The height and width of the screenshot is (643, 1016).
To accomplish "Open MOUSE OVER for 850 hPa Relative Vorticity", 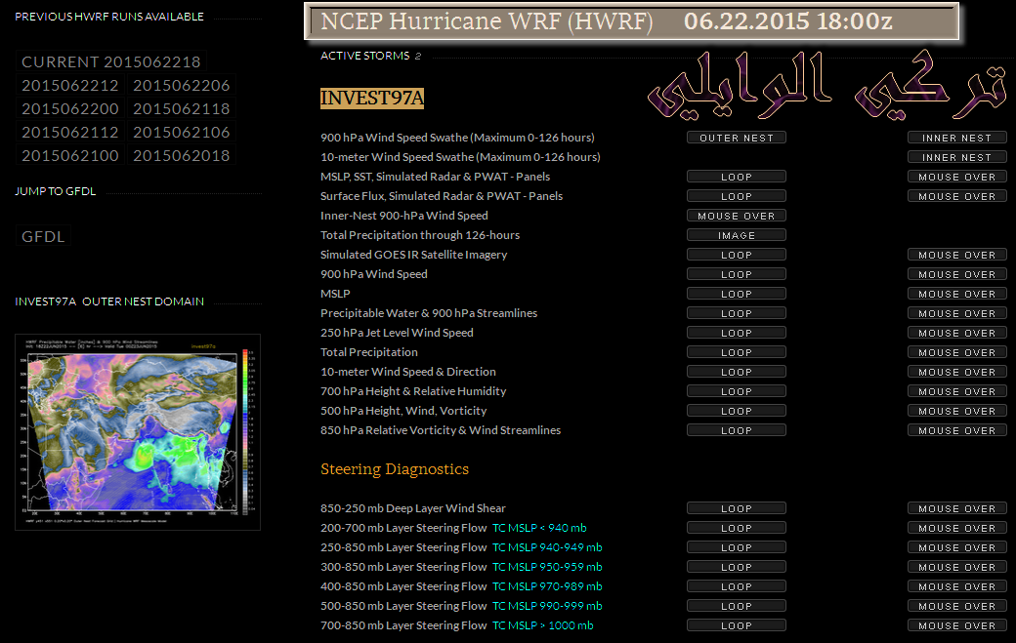I will (957, 430).
